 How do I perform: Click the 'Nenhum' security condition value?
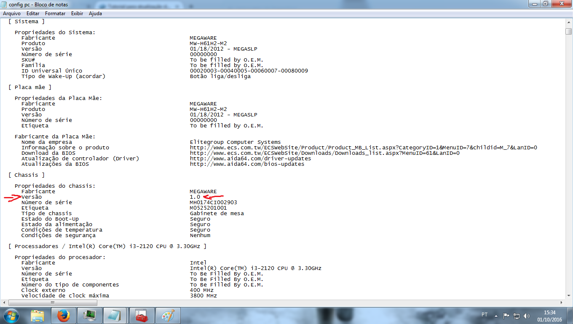[x=200, y=235]
